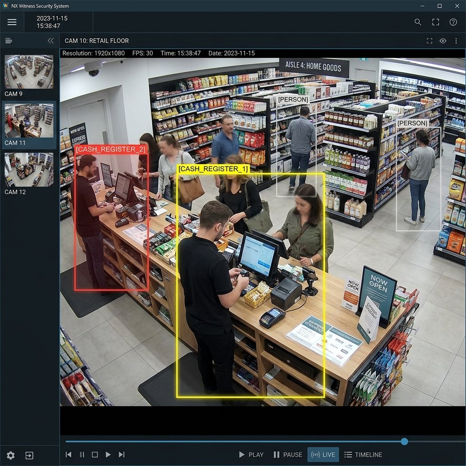Click the Resolution: 1920x1080 info text
Screen dimensions: 466x466
click(93, 53)
